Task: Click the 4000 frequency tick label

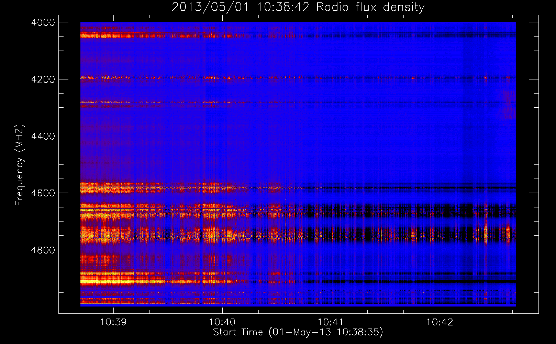Action: pyautogui.click(x=43, y=22)
